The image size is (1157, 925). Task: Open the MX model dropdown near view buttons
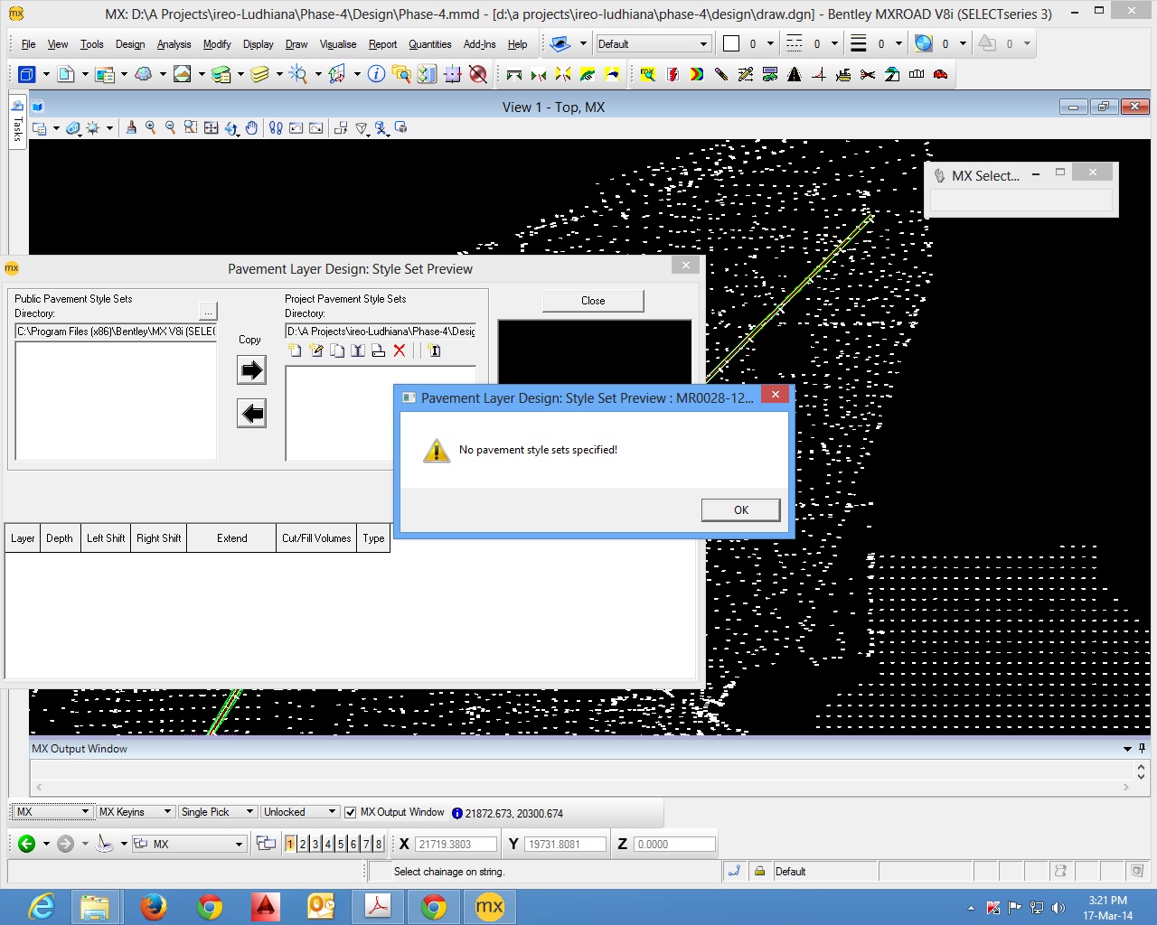point(189,844)
